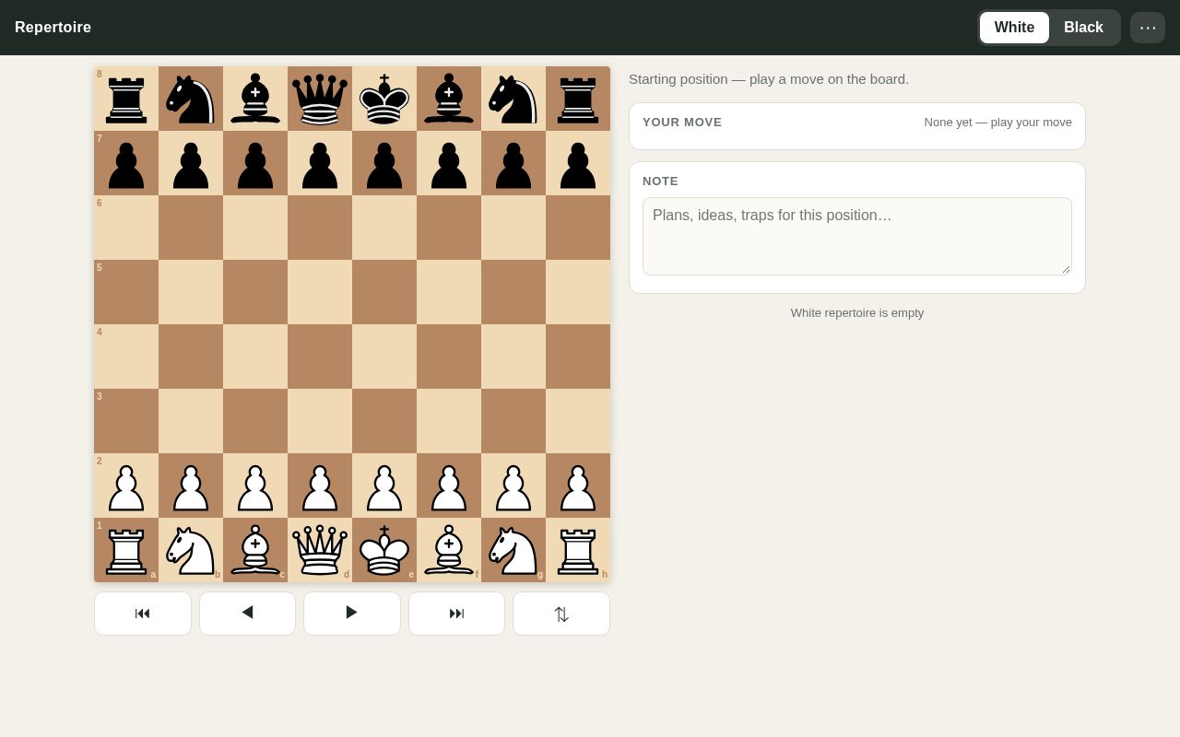Select the black rook on a8

pyautogui.click(x=126, y=99)
